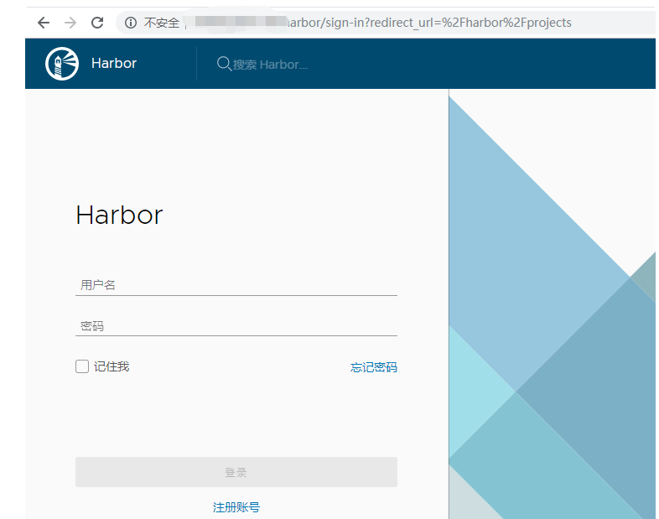Focus the 搜索 Harbor search field

click(270, 65)
